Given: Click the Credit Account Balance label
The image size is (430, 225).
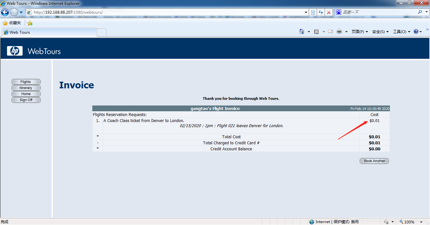Looking at the screenshot, I should click(x=231, y=149).
